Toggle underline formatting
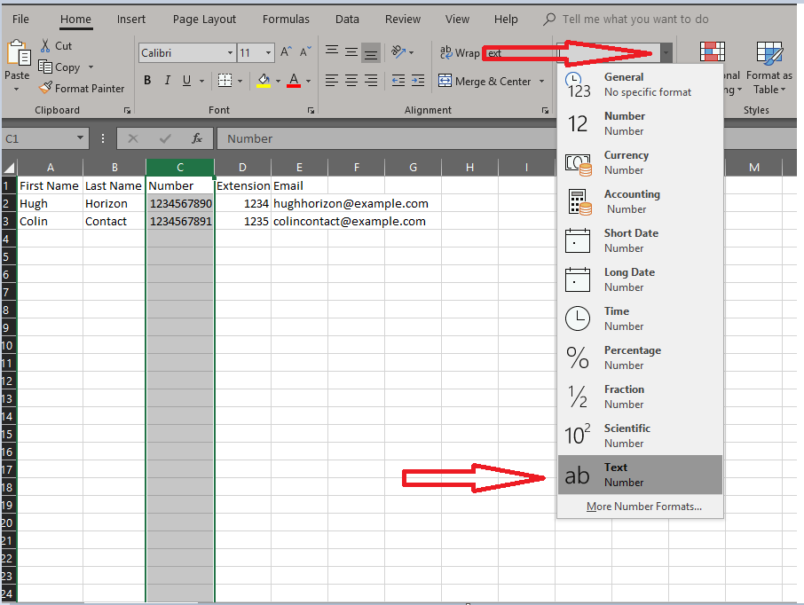 186,81
